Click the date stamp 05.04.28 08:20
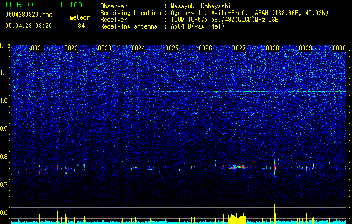This screenshot has height=224, width=352. [x=29, y=26]
